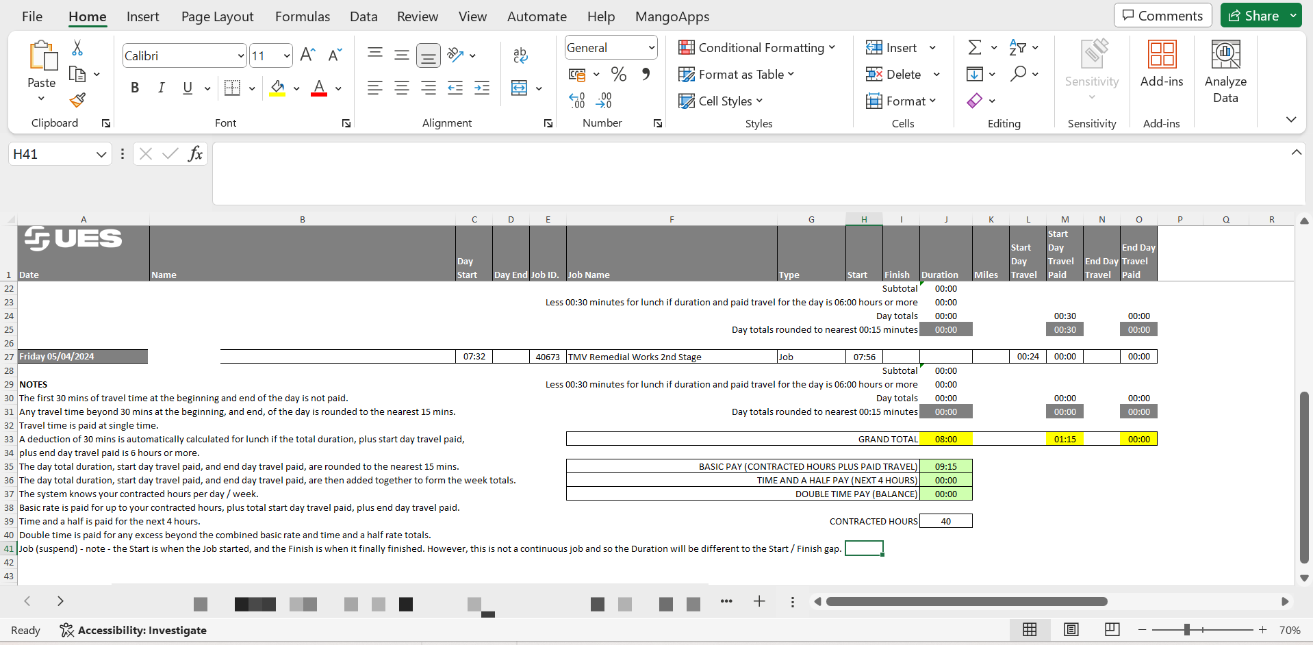Viewport: 1313px width, 645px height.
Task: Click the Insert Function fx icon
Action: pos(195,153)
